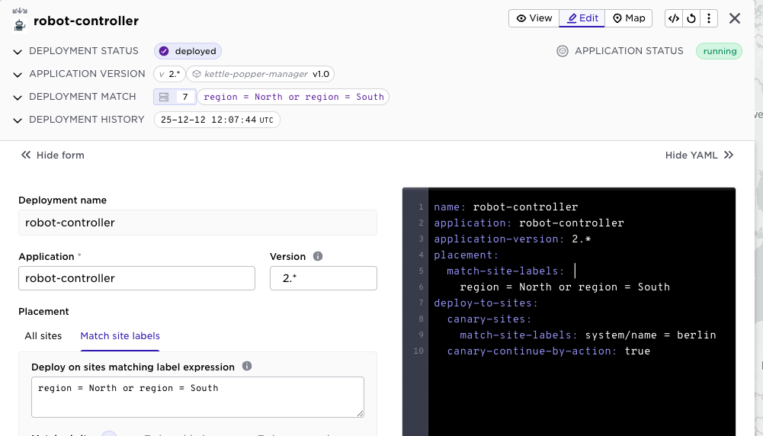Open the three-dot more options menu

click(709, 18)
